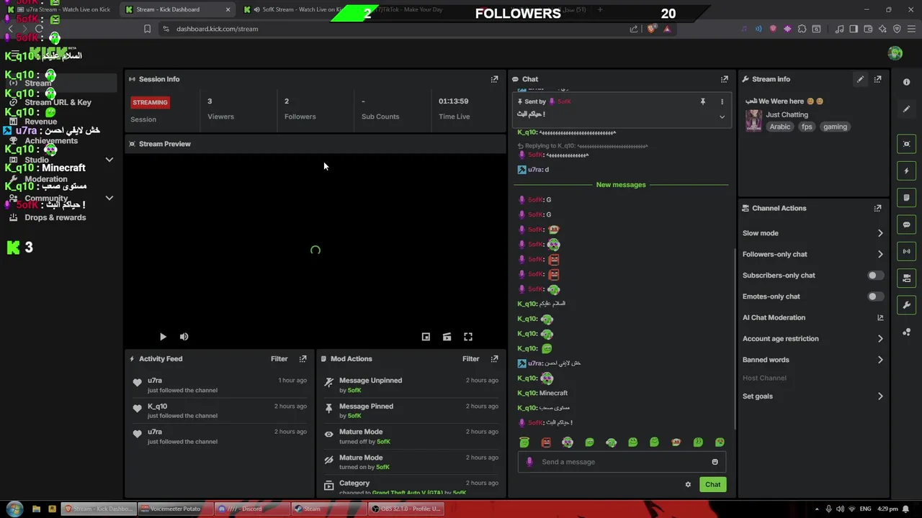Expand the pinned message chevron

[722, 117]
